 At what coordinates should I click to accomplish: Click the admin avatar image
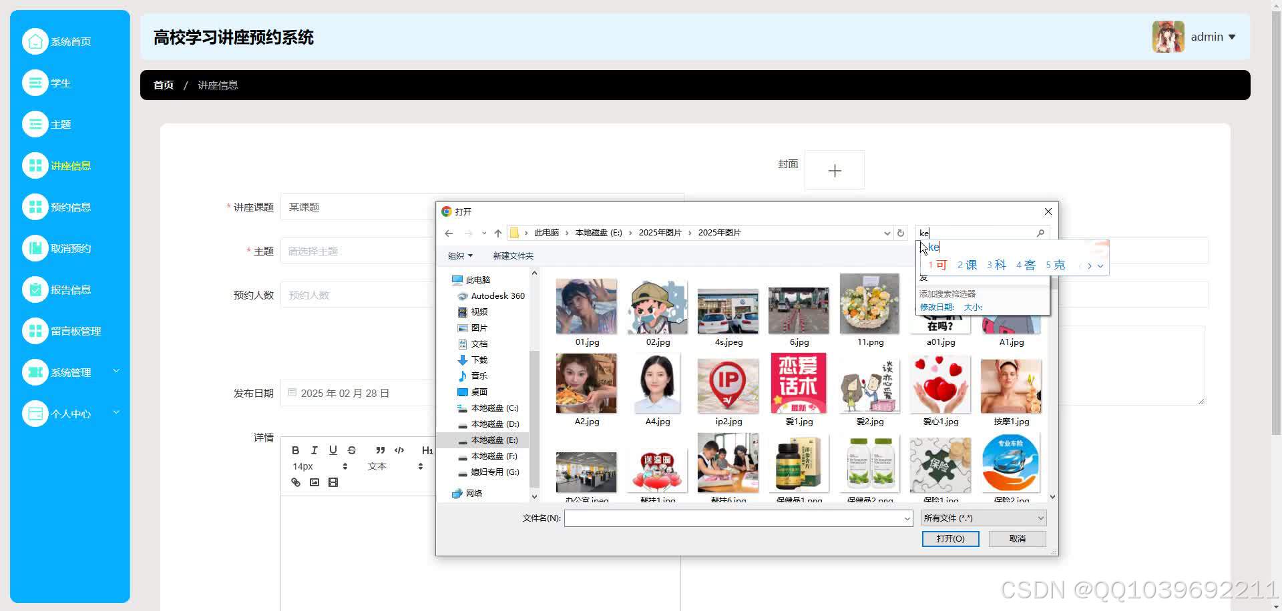coord(1168,37)
